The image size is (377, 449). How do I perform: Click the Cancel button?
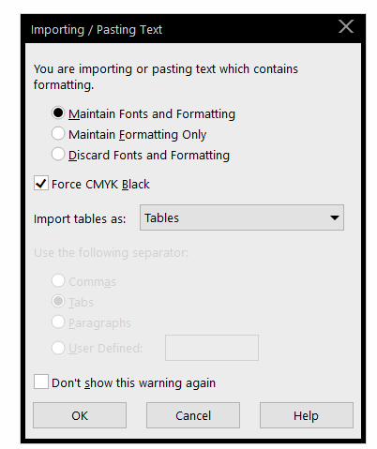(x=193, y=415)
